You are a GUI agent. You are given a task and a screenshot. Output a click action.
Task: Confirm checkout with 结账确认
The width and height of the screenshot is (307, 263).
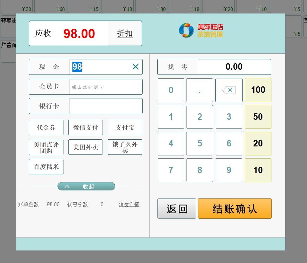click(235, 209)
